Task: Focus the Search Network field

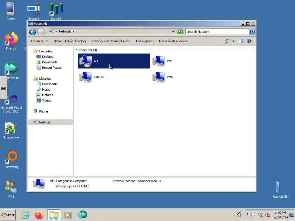Action: point(217,32)
